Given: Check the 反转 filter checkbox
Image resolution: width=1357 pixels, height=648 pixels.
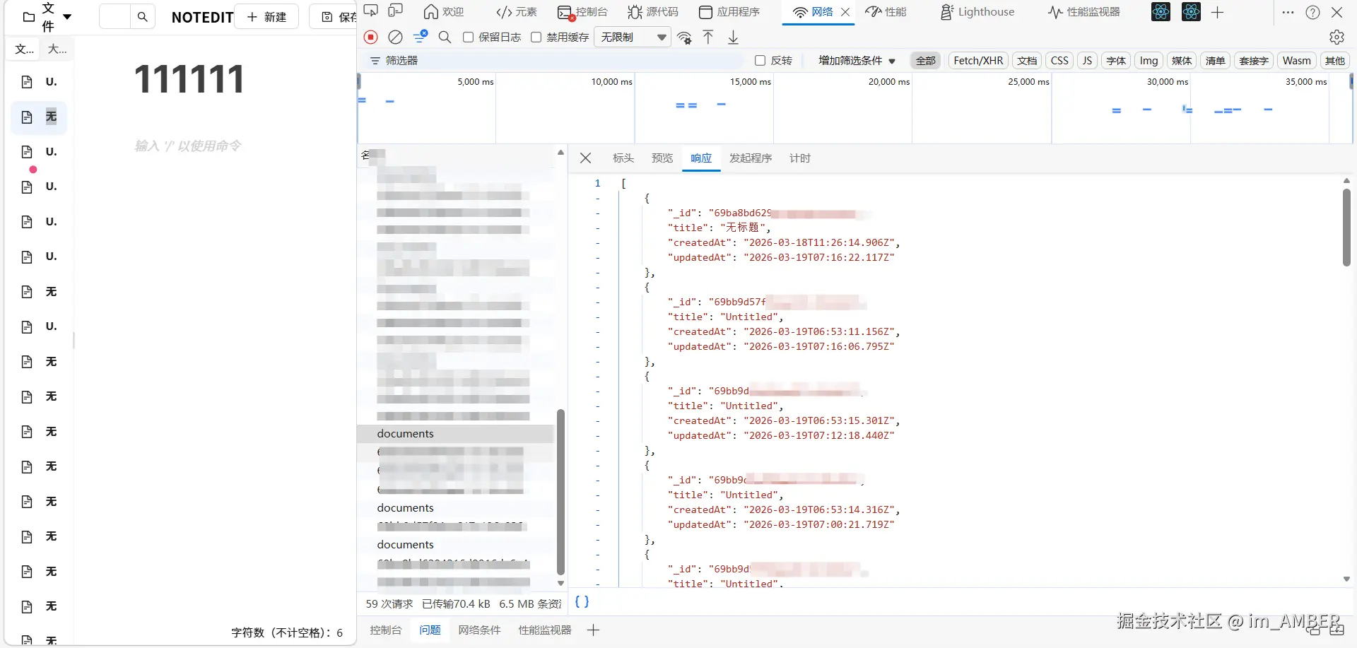Looking at the screenshot, I should click(760, 61).
